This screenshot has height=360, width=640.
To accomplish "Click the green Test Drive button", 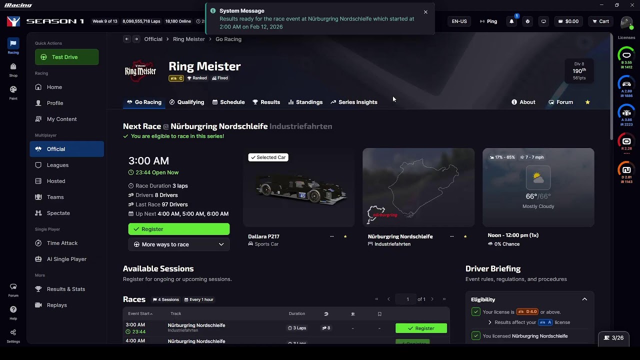I will tap(67, 57).
